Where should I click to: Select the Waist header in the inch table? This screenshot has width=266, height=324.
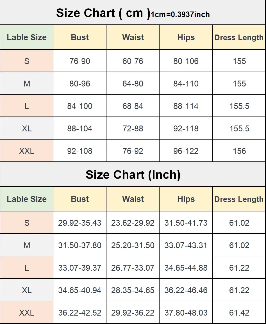click(x=133, y=199)
